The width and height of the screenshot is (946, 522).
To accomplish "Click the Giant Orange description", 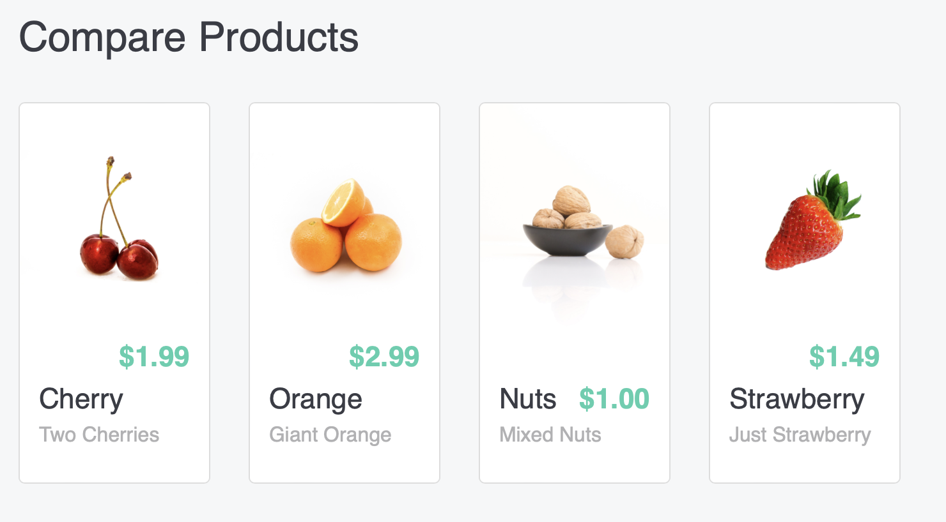I will [x=330, y=435].
